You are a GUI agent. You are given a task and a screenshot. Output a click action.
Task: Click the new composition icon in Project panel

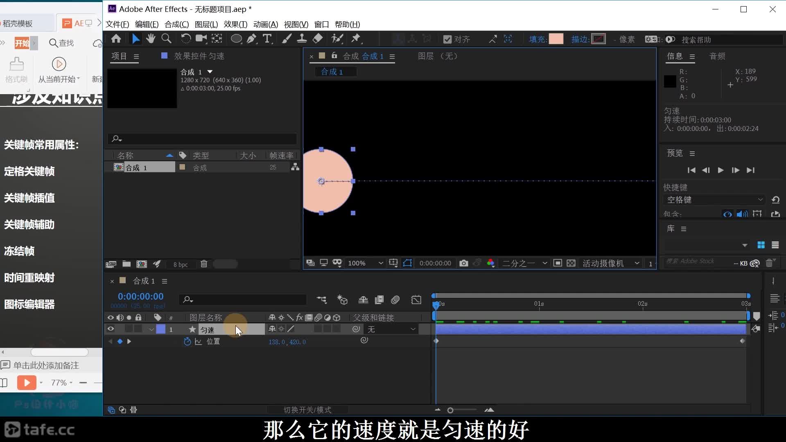[142, 264]
